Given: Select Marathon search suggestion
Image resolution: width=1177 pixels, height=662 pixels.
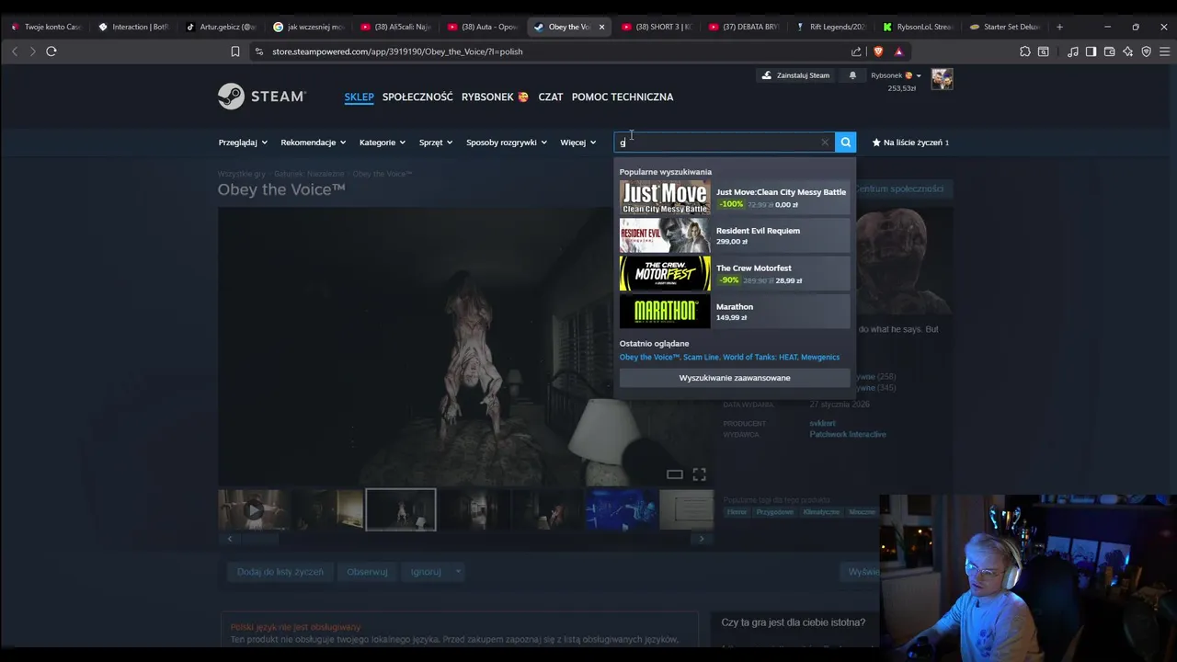Looking at the screenshot, I should point(735,312).
